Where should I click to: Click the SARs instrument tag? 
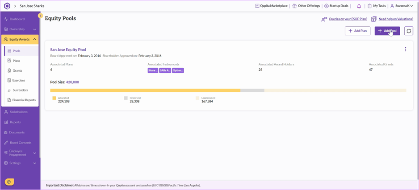tap(165, 70)
